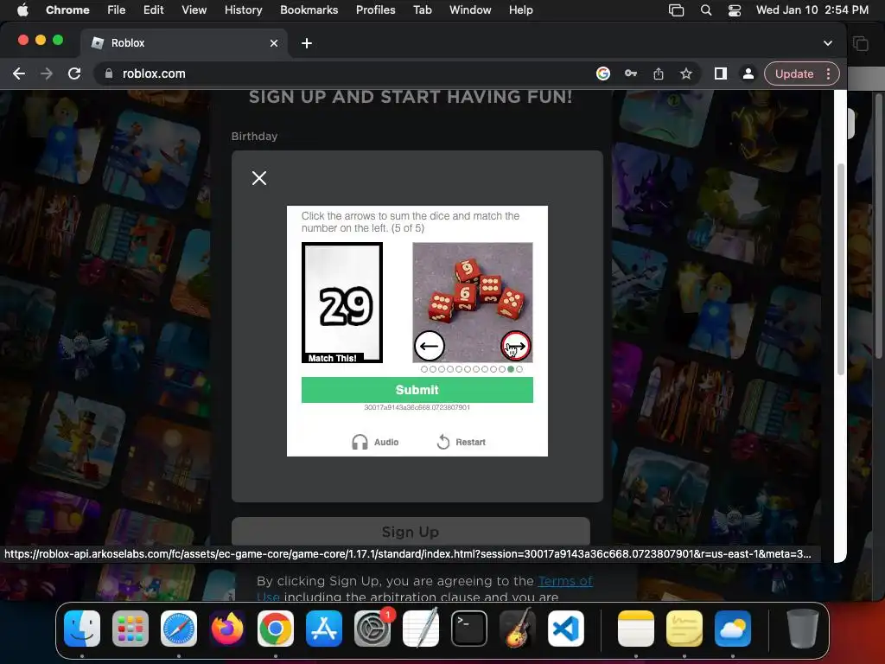This screenshot has height=664, width=885.
Task: Open Finder from the dock
Action: pyautogui.click(x=82, y=629)
